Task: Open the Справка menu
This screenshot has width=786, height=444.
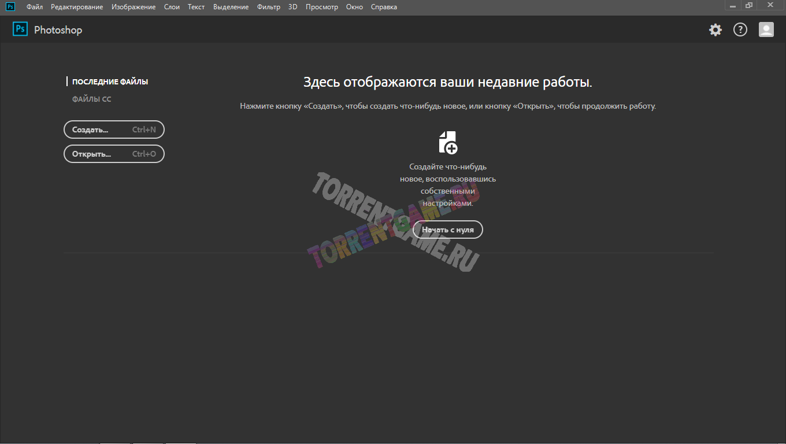Action: click(383, 6)
